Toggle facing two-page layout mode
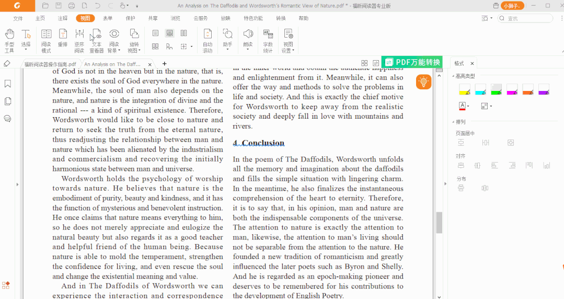 tap(183, 33)
